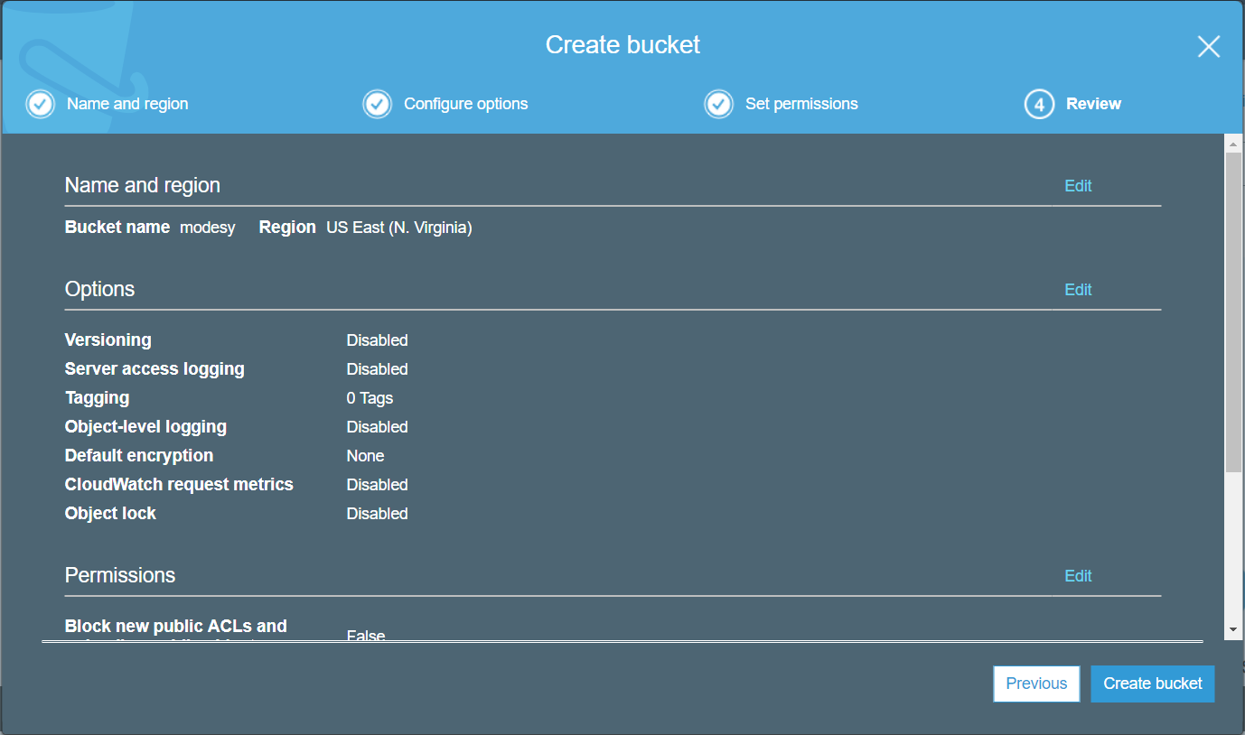Open the Set permissions step
The width and height of the screenshot is (1245, 735).
(801, 104)
